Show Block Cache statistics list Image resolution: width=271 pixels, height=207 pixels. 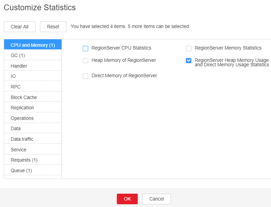33,97
